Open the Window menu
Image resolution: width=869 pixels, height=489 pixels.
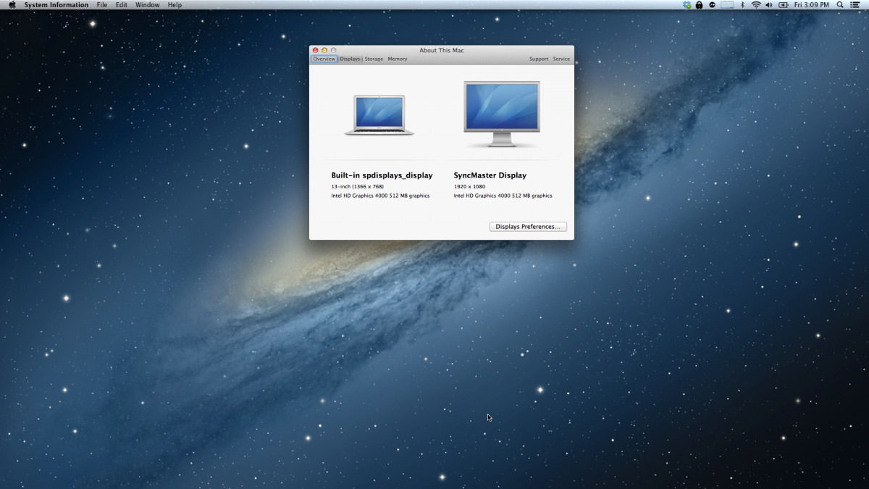click(148, 5)
